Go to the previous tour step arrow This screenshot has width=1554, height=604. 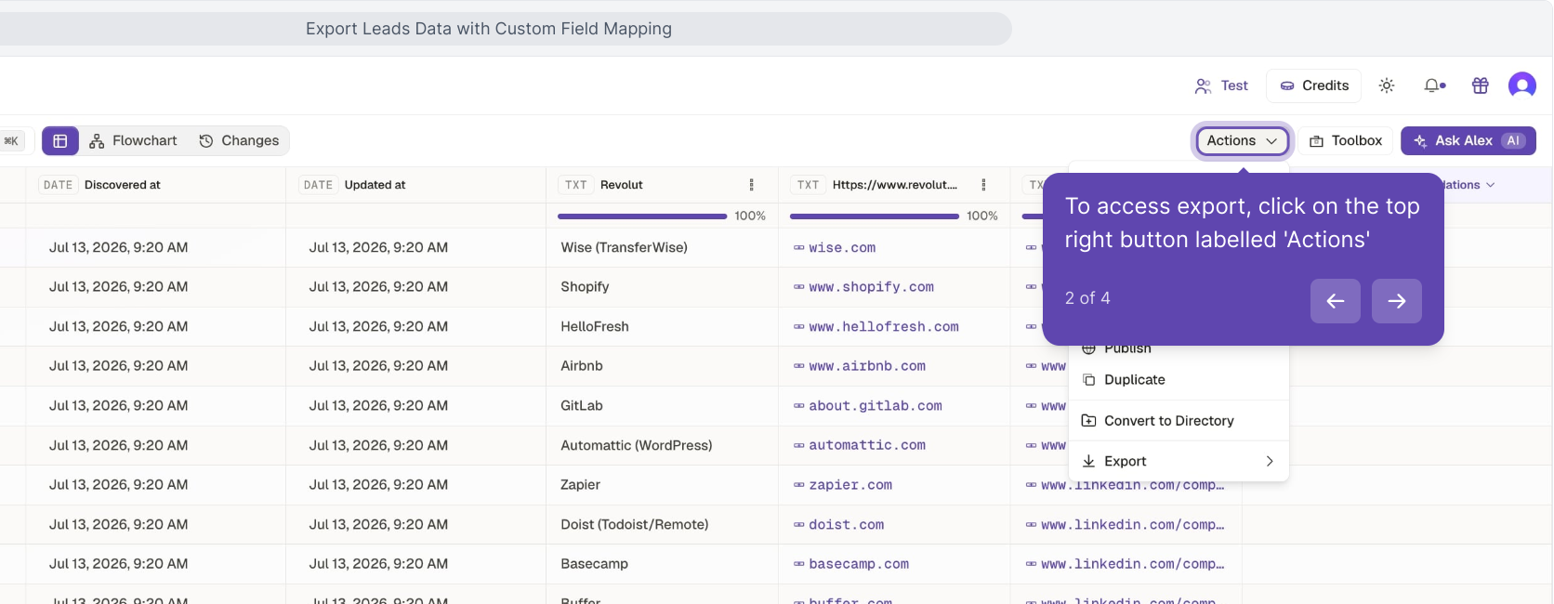tap(1336, 301)
